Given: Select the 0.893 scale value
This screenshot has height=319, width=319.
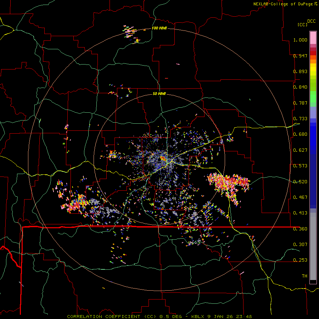Looking at the screenshot, I should click(x=300, y=71).
